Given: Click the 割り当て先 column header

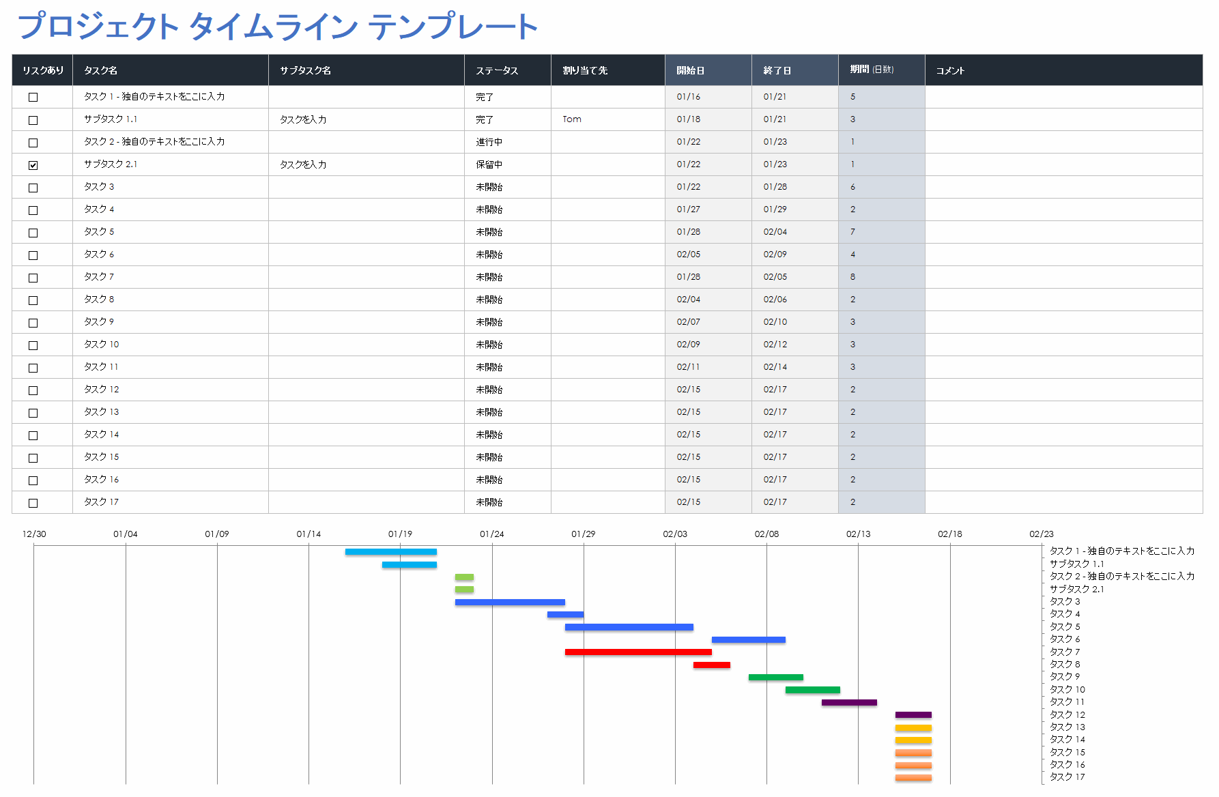Looking at the screenshot, I should [608, 70].
